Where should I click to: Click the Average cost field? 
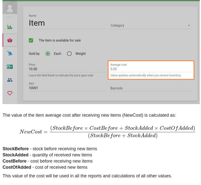point(151,69)
